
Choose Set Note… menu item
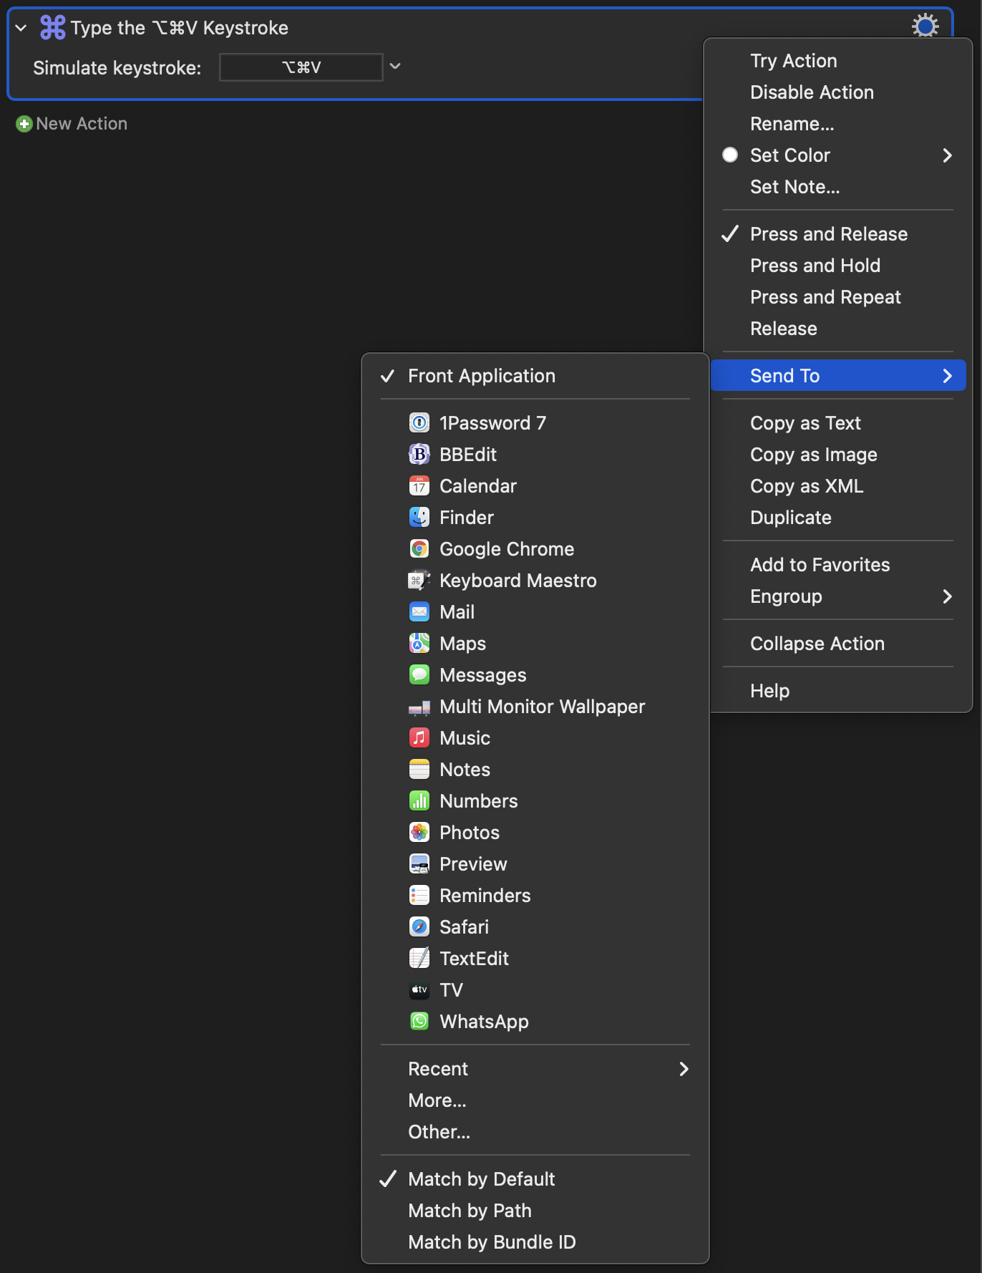pos(838,187)
